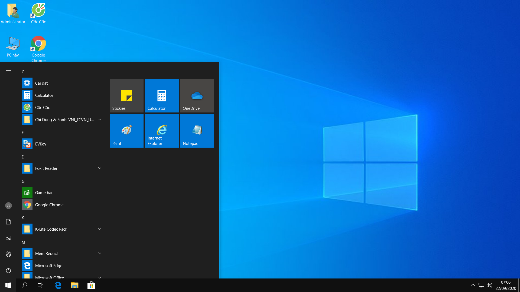Open the OneDrive tile
Image resolution: width=520 pixels, height=292 pixels.
(x=197, y=95)
